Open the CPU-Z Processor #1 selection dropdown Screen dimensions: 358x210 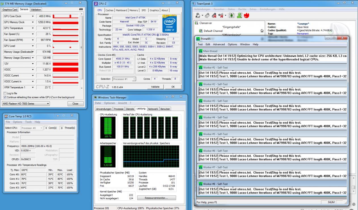(x=124, y=79)
